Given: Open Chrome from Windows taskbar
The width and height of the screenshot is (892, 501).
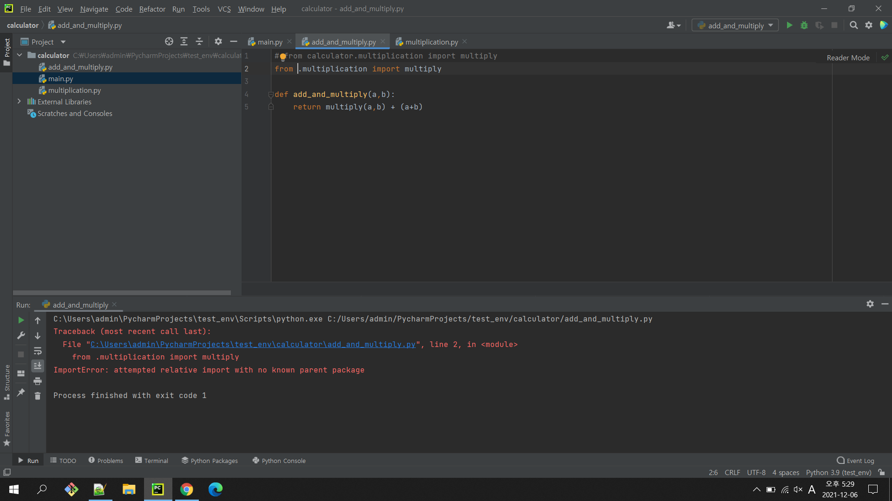Looking at the screenshot, I should coord(186,489).
